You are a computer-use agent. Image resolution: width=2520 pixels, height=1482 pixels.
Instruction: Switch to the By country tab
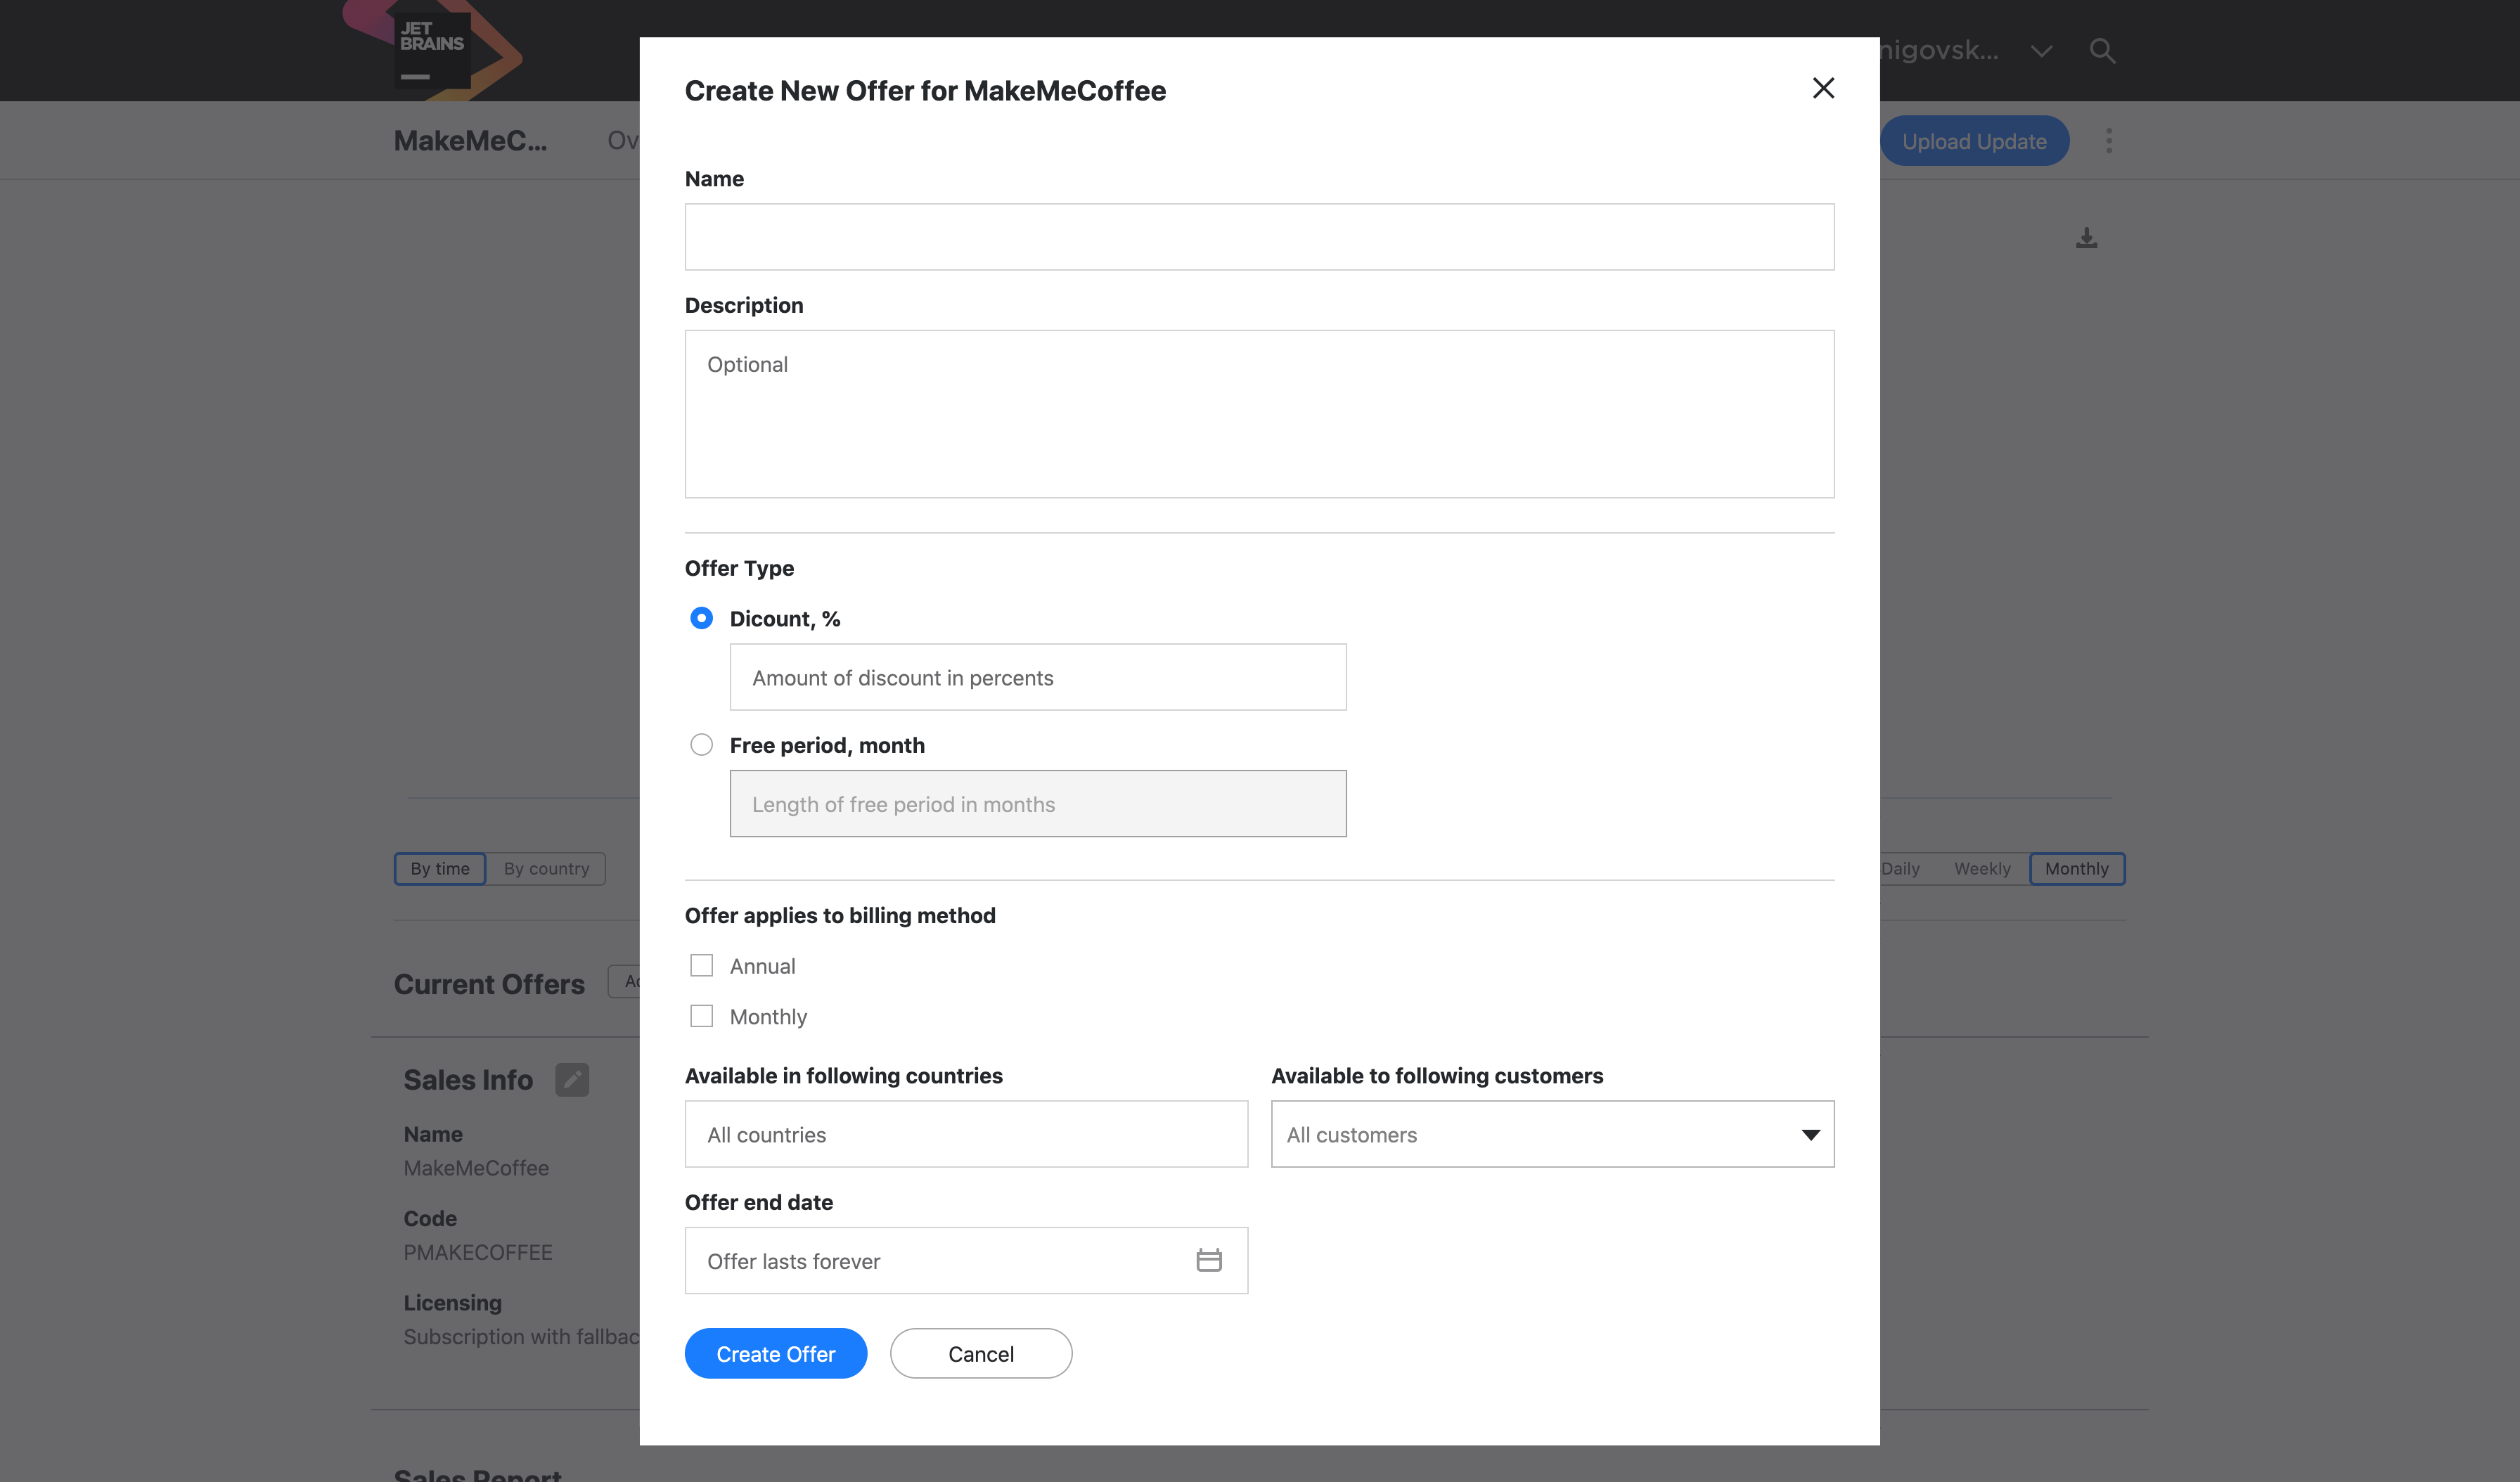546,869
